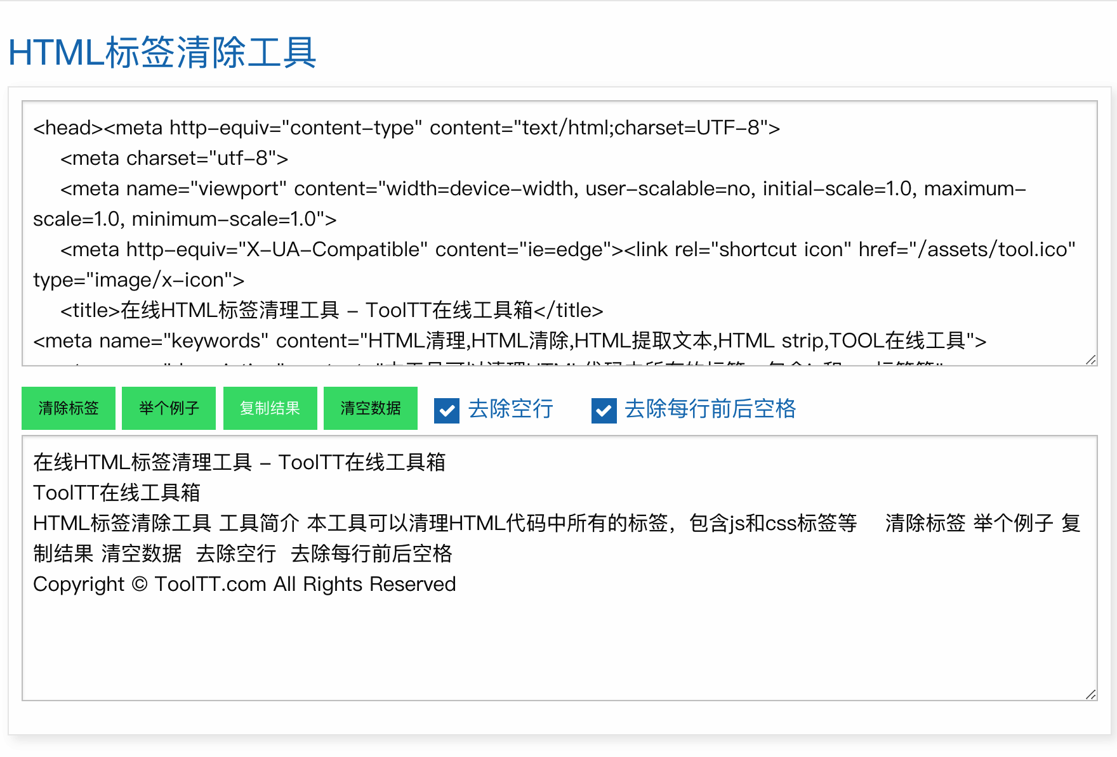
Task: Clear data with 清空数据 button
Action: (371, 408)
